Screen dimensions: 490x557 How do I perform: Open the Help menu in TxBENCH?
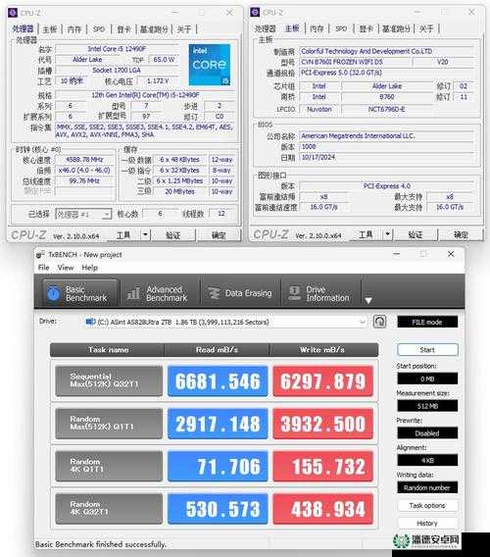tap(89, 268)
